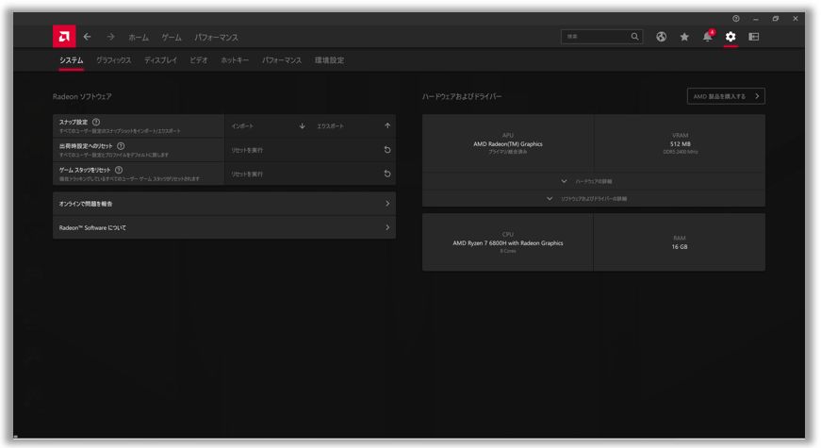Click スナップ設定 label
Screen dimensions: 821x448
click(x=74, y=122)
